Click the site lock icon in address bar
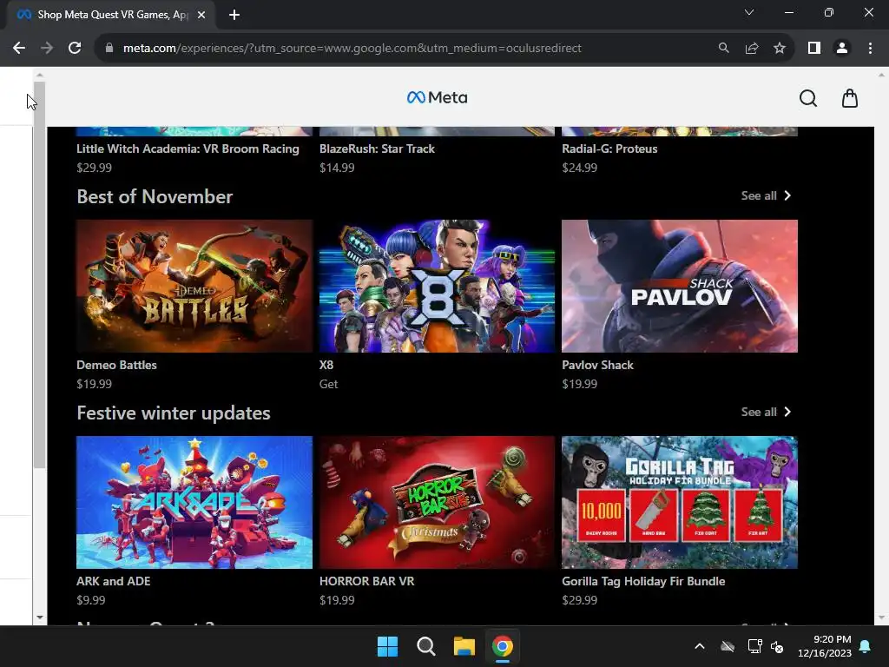The width and height of the screenshot is (889, 667). (x=109, y=49)
